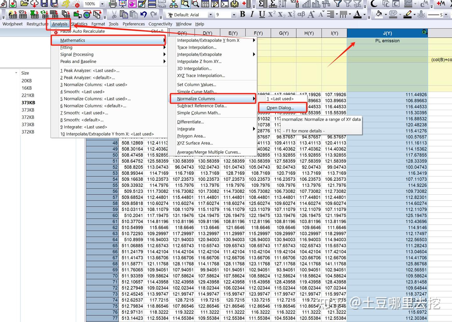Click the Import Excel icon

click(34, 14)
